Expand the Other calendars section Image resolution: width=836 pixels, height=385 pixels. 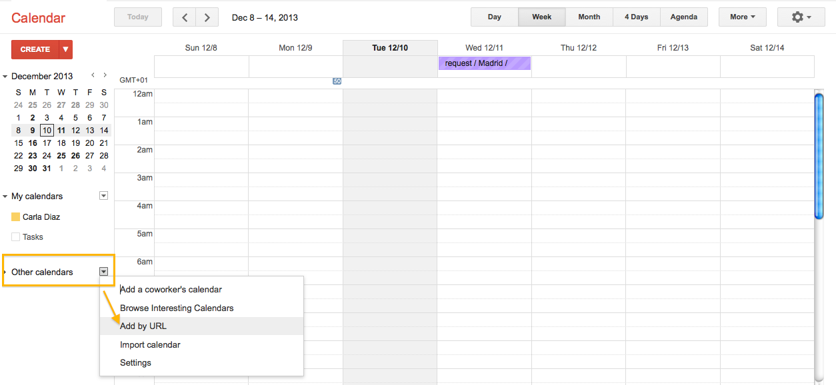[x=5, y=272]
